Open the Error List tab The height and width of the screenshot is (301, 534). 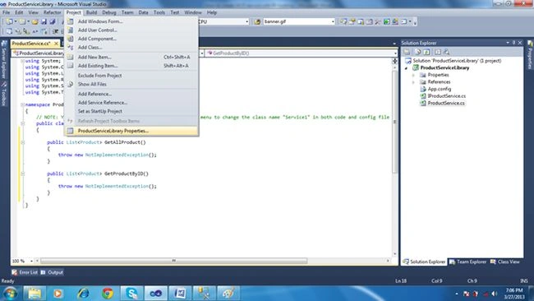(x=25, y=272)
